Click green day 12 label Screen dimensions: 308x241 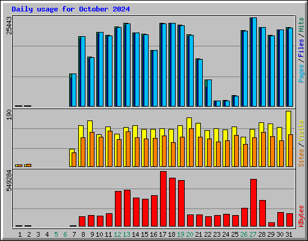[117, 234]
